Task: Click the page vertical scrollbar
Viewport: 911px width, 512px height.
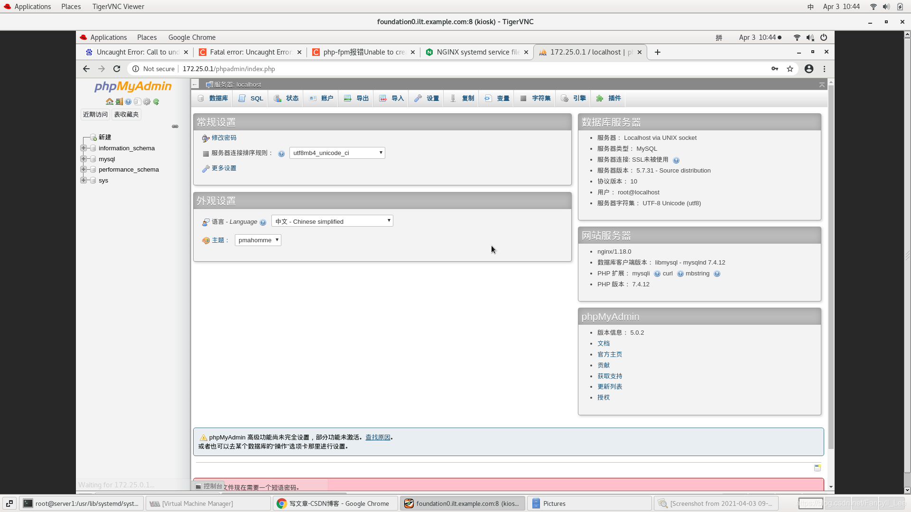Action: pyautogui.click(x=831, y=265)
